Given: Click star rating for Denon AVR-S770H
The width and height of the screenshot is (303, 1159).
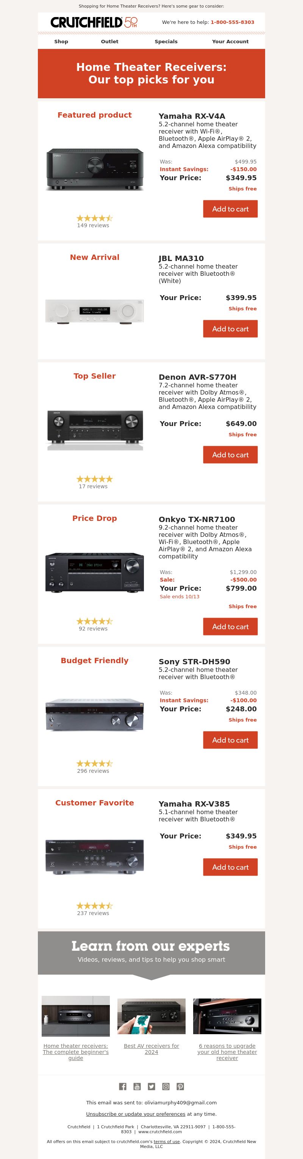Looking at the screenshot, I should pyautogui.click(x=94, y=479).
